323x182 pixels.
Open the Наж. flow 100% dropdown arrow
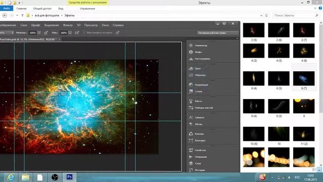click(70, 33)
